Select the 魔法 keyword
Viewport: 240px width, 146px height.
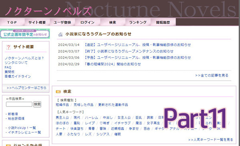click(139, 123)
